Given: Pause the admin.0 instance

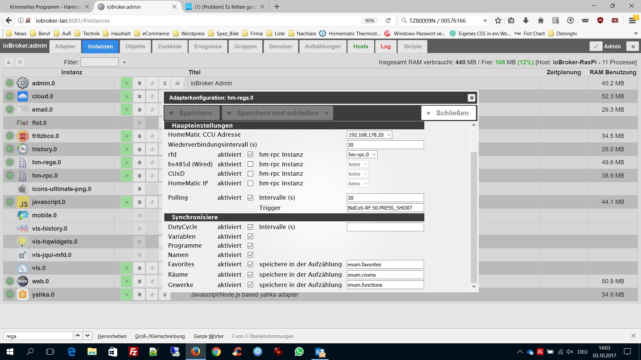Looking at the screenshot, I should [x=127, y=83].
